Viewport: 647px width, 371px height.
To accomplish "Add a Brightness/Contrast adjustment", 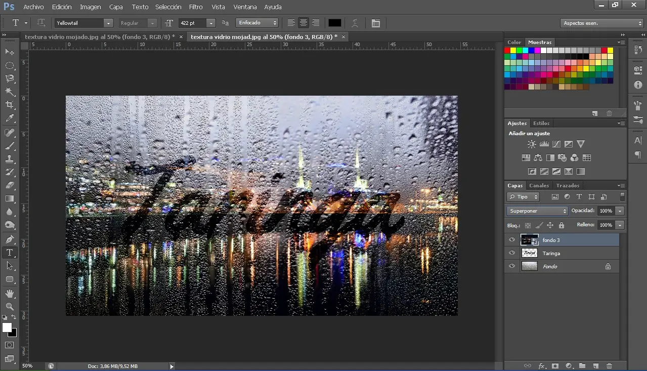I will pos(532,144).
